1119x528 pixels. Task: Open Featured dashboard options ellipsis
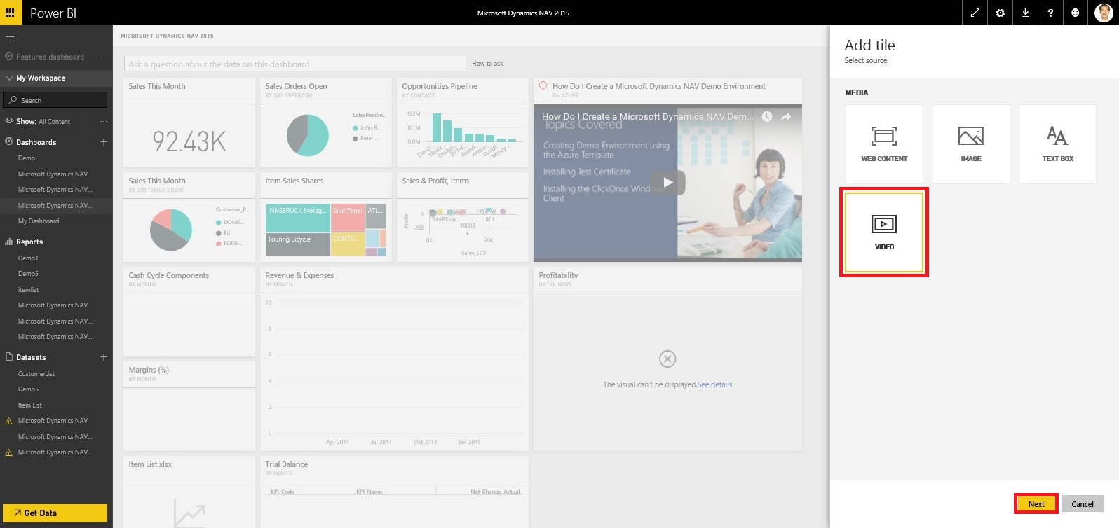(104, 57)
